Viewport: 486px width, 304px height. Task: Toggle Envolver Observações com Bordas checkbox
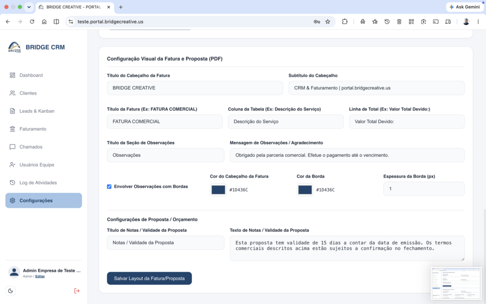(109, 186)
